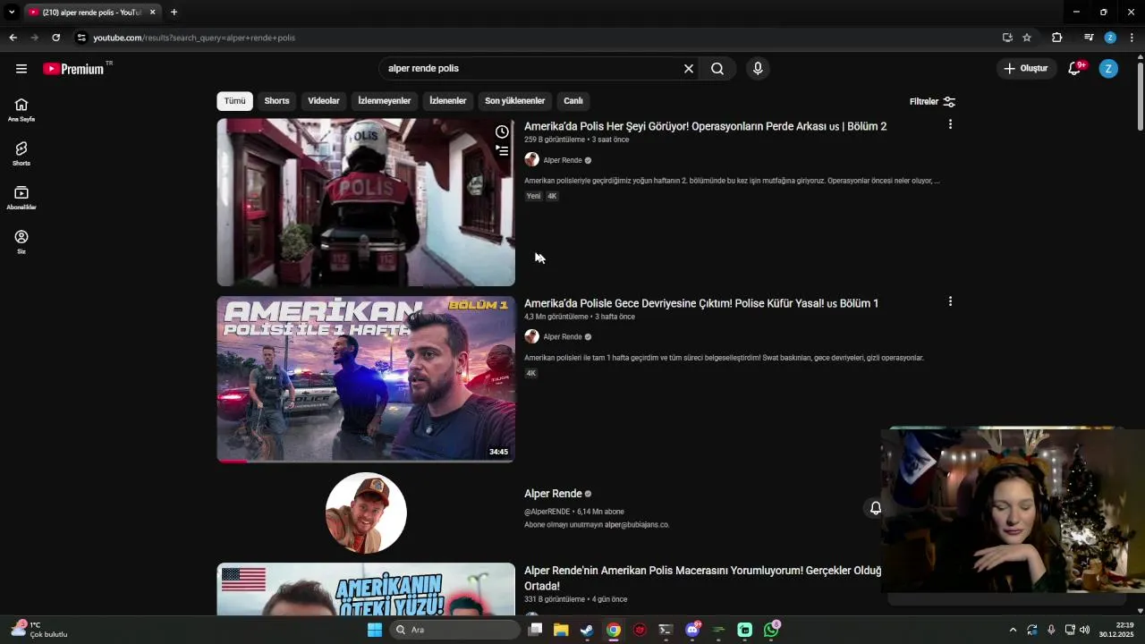This screenshot has width=1145, height=644.
Task: Open Alper Rende channel name under Bölüm 2
Action: coord(563,160)
